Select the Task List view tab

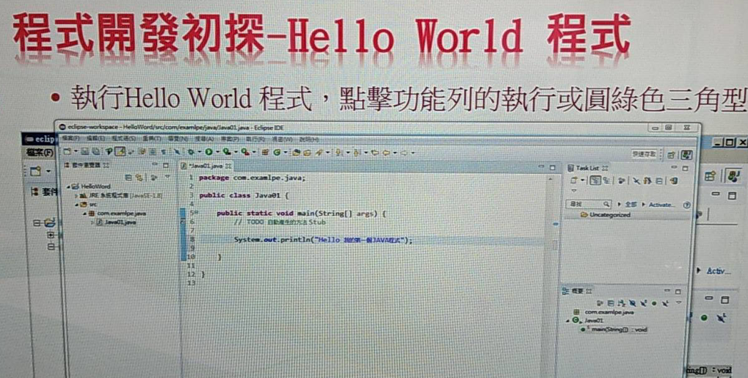click(x=588, y=168)
